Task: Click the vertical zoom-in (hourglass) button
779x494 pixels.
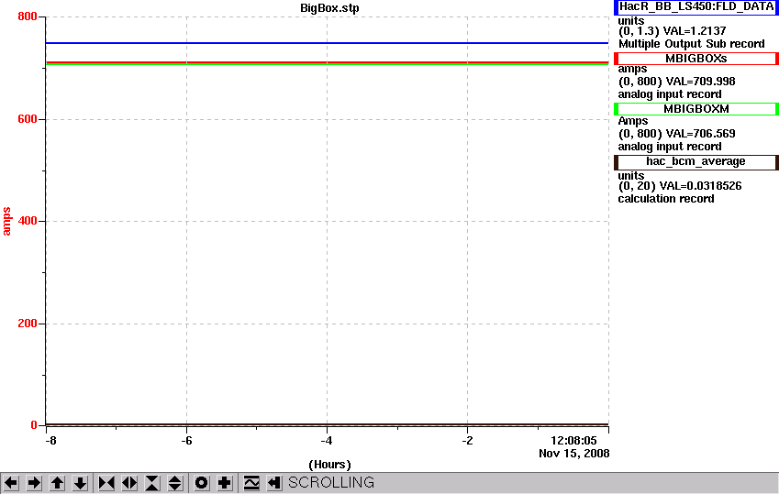Action: (152, 483)
